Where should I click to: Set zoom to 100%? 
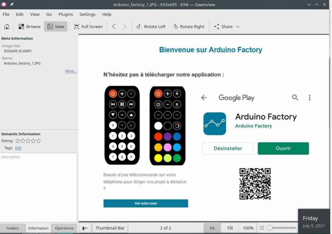pyautogui.click(x=248, y=228)
